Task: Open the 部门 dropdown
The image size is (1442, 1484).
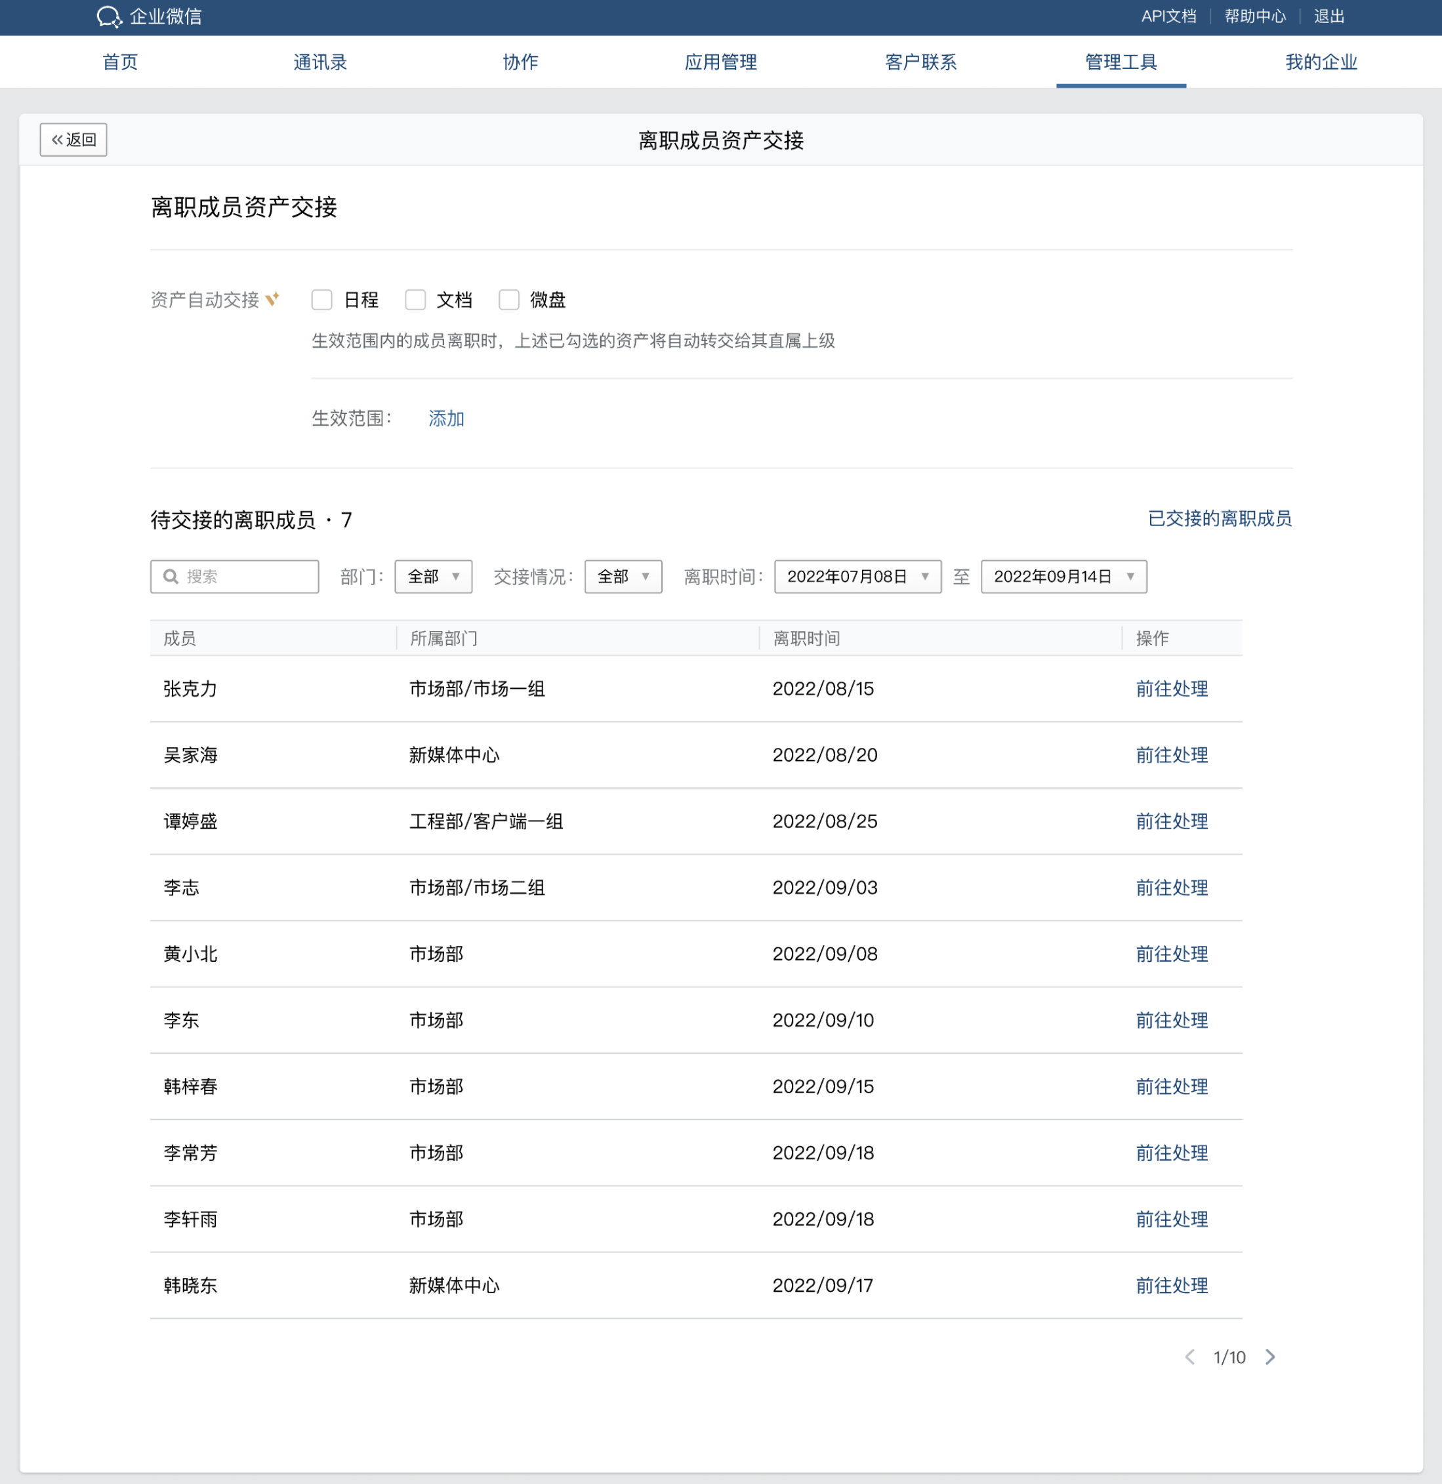Action: tap(433, 577)
